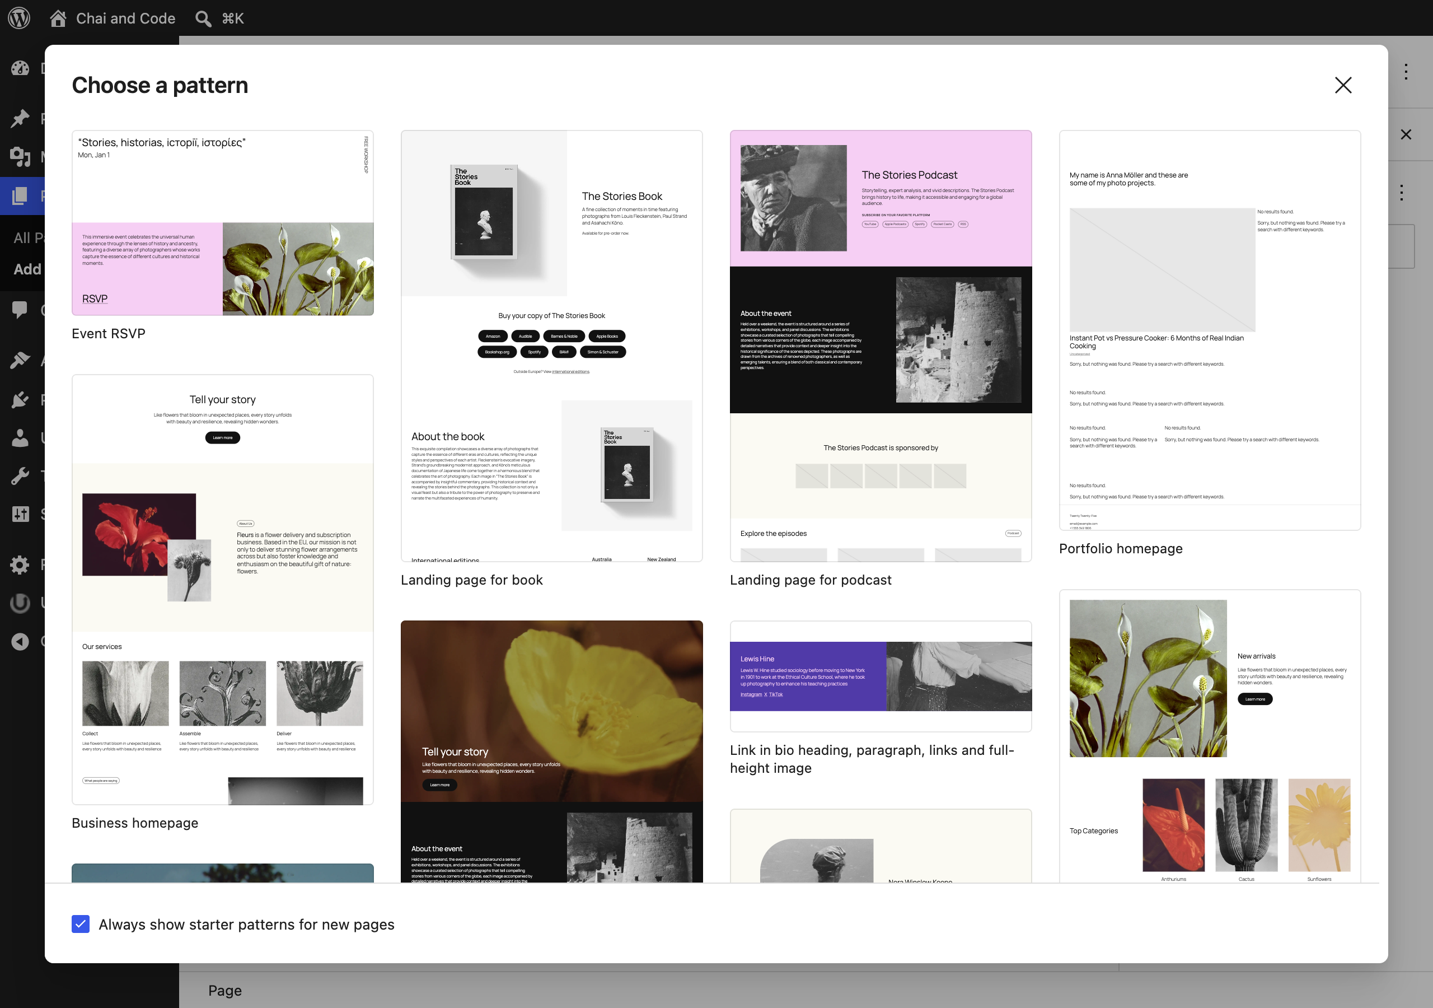The image size is (1433, 1008).
Task: Open the sidebar panel three-dot actions
Action: [x=1402, y=192]
